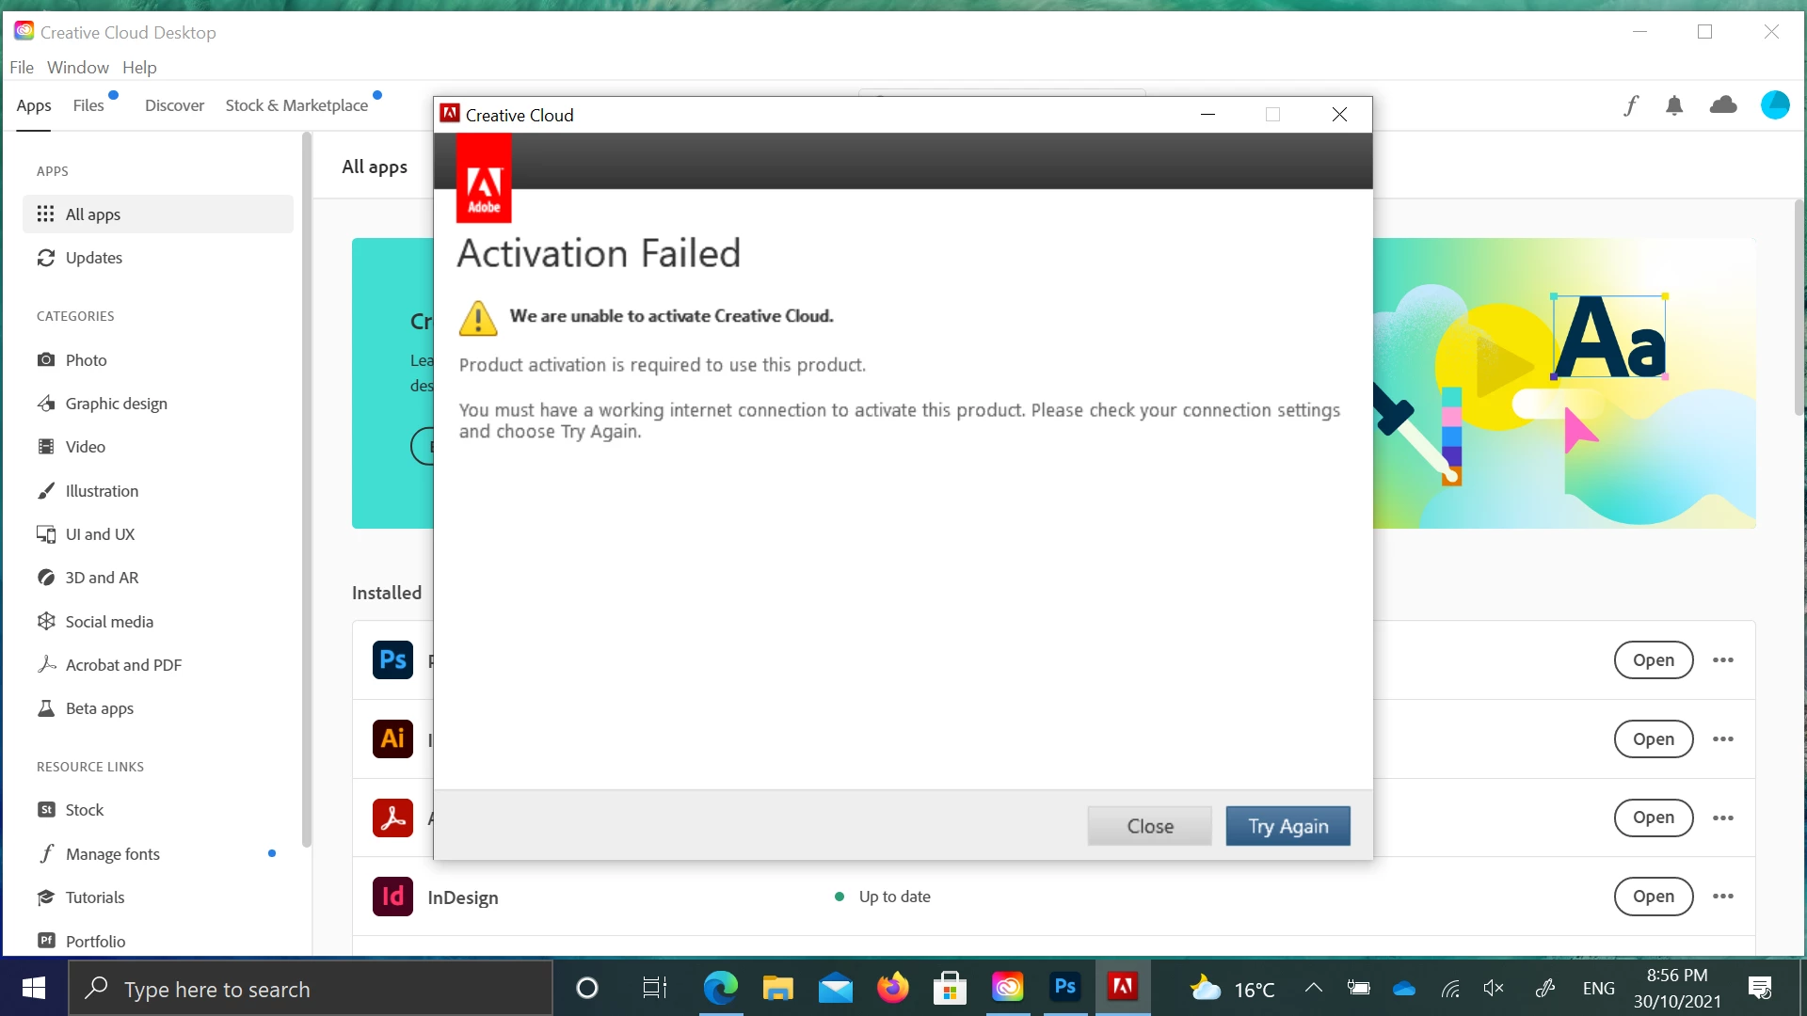Open more options for the InDesign row

(1723, 897)
